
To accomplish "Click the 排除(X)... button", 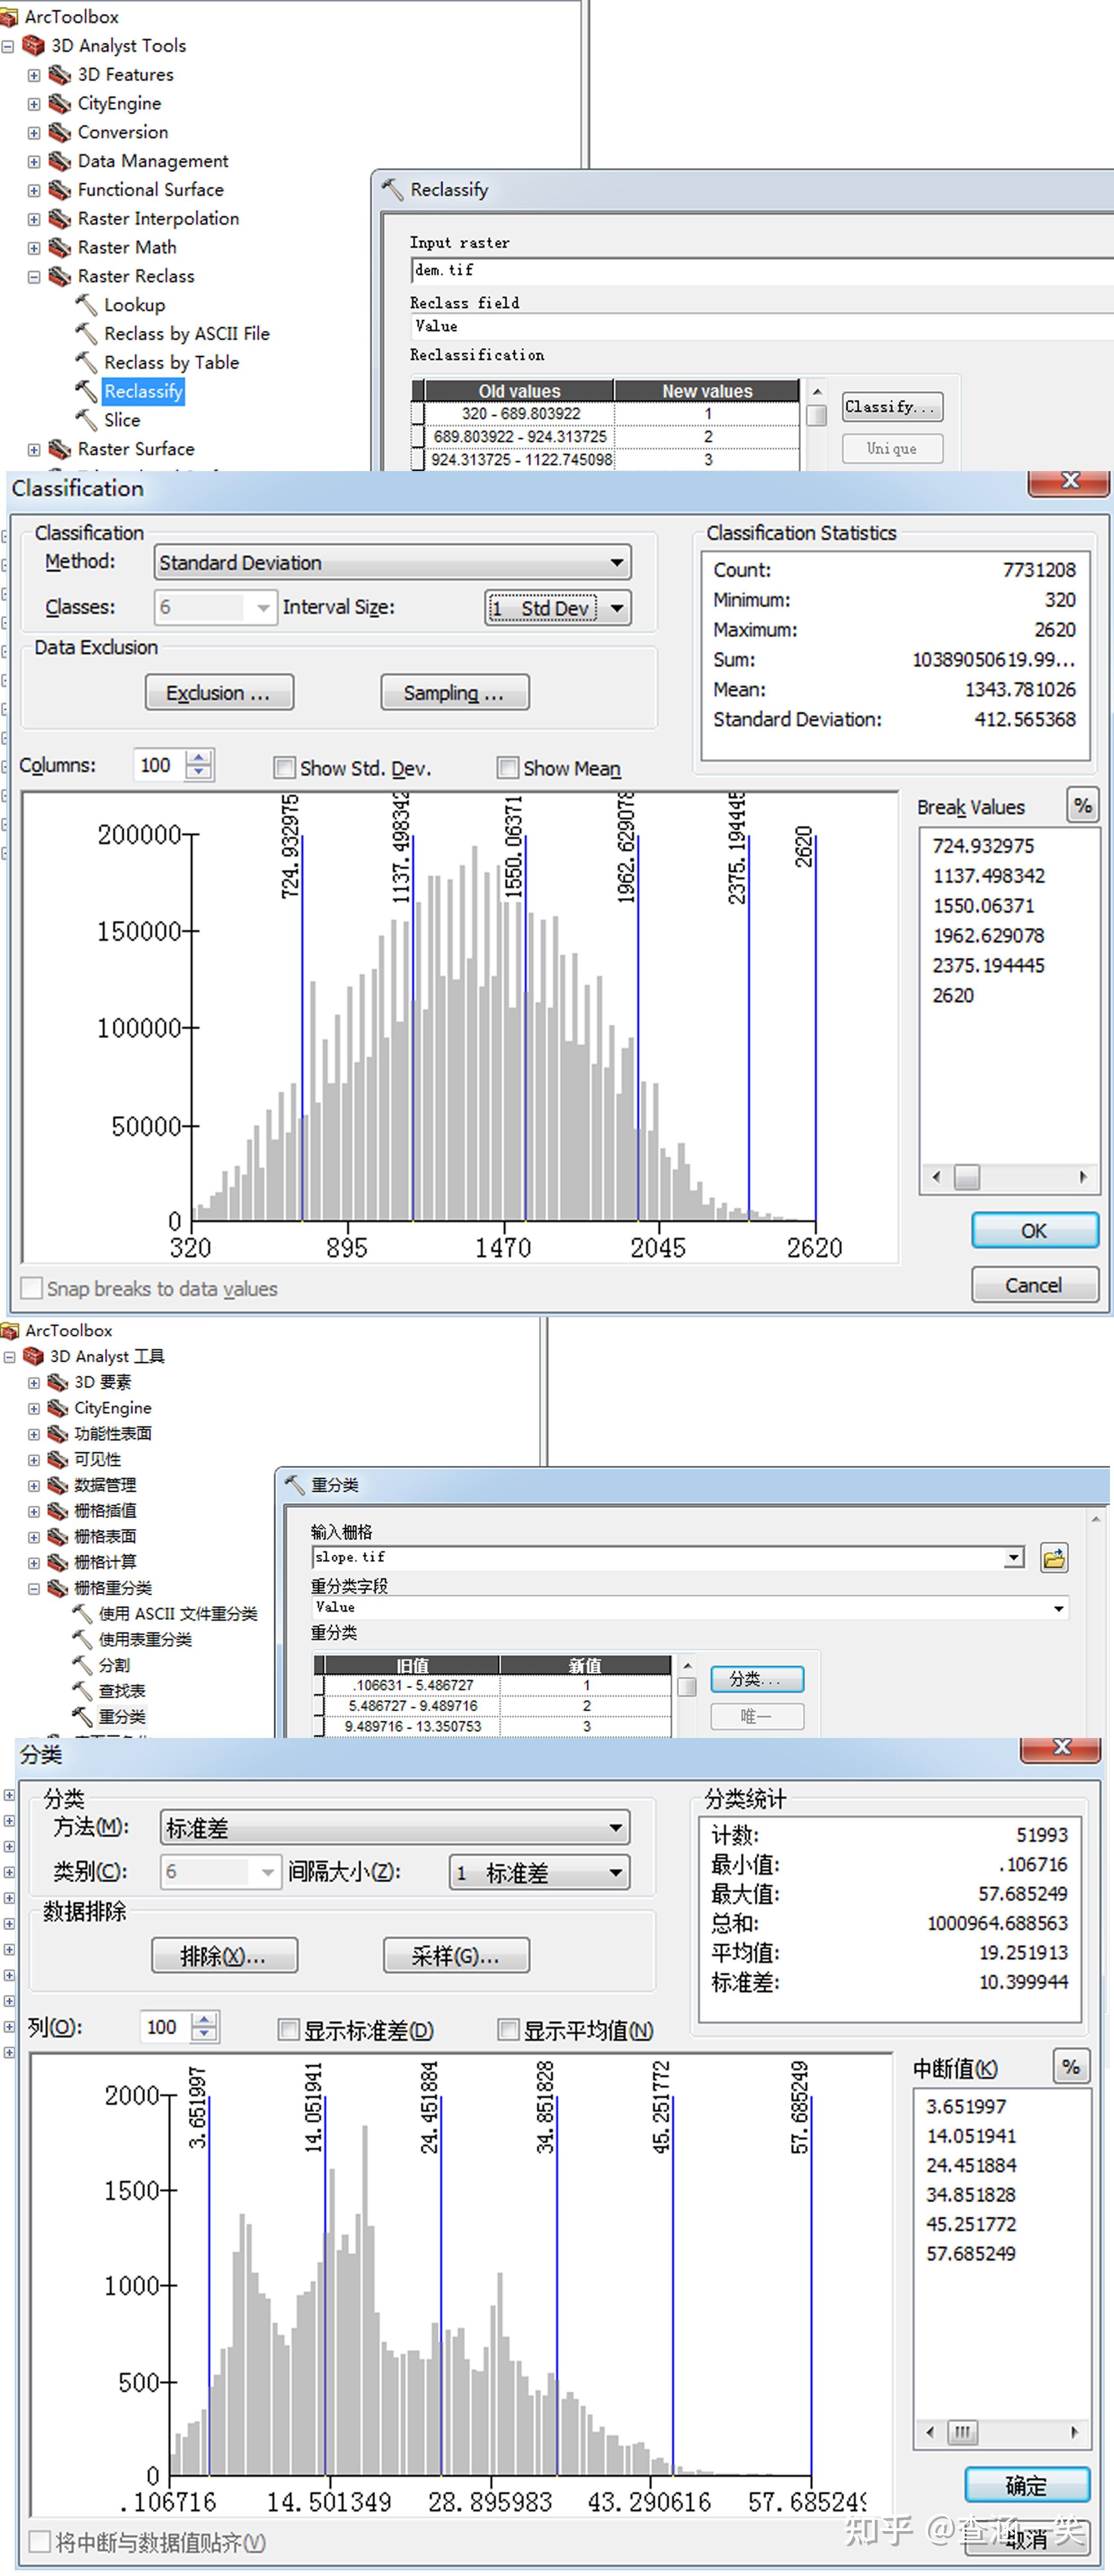I will [x=225, y=1956].
